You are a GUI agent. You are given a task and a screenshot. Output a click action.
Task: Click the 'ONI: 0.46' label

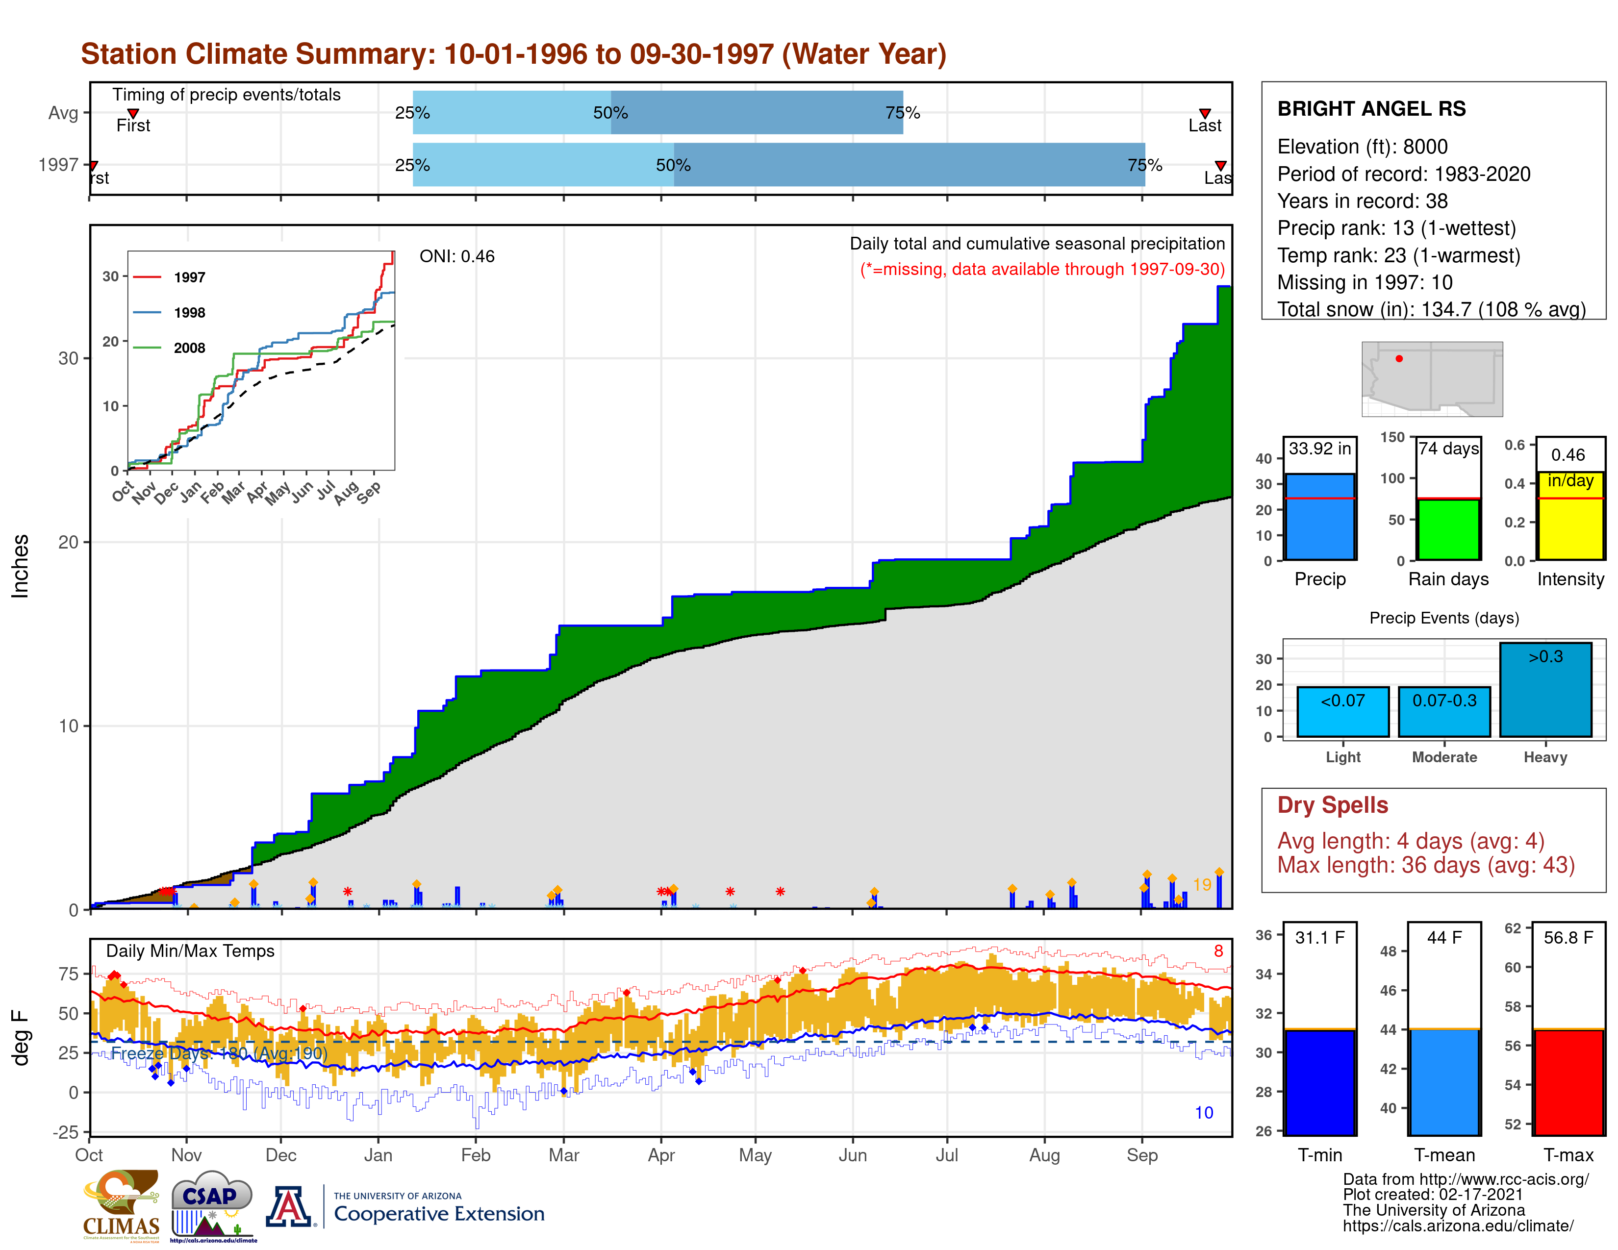click(x=457, y=256)
